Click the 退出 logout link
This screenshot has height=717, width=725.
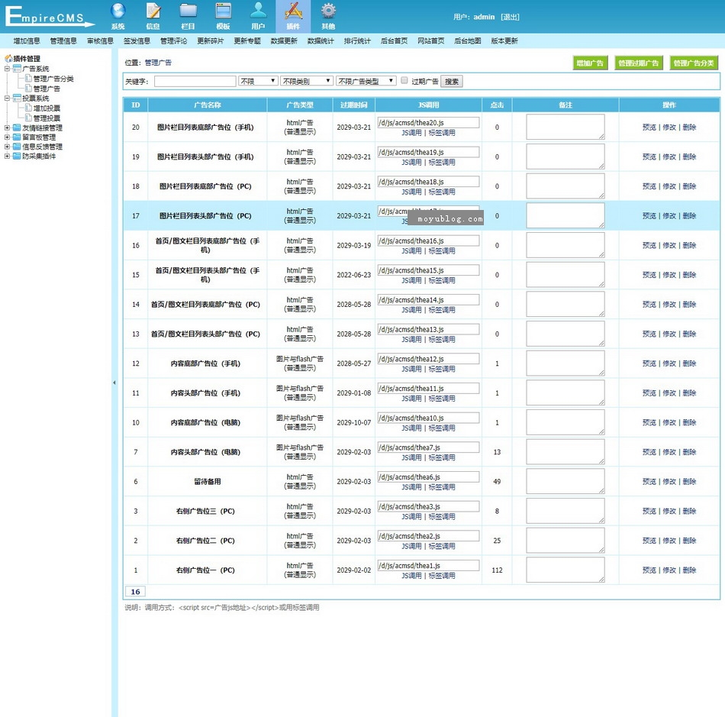[510, 17]
